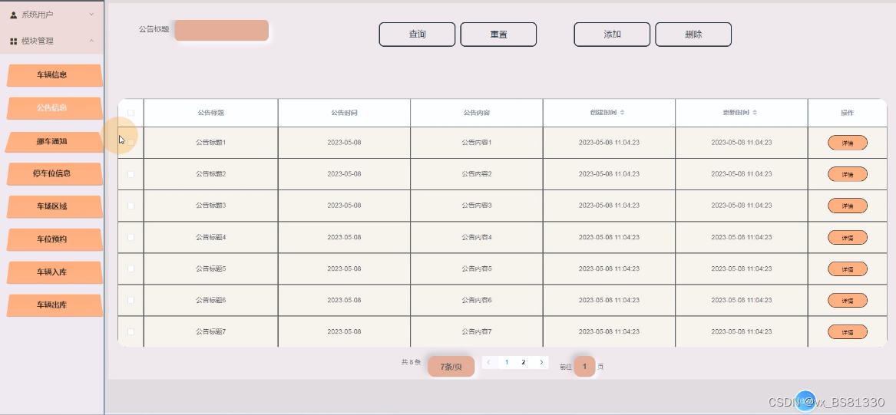Open 车辆信息 module

click(55, 75)
